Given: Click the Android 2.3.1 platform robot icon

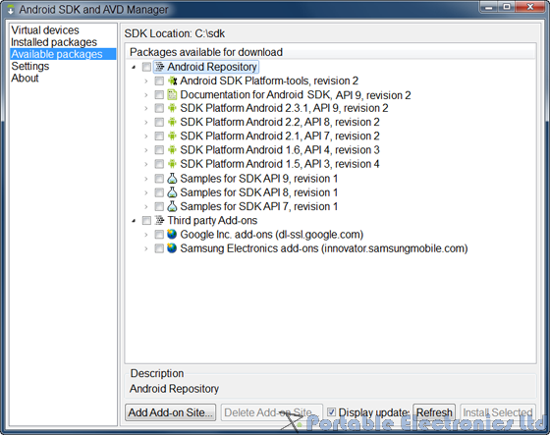Looking at the screenshot, I should (172, 108).
